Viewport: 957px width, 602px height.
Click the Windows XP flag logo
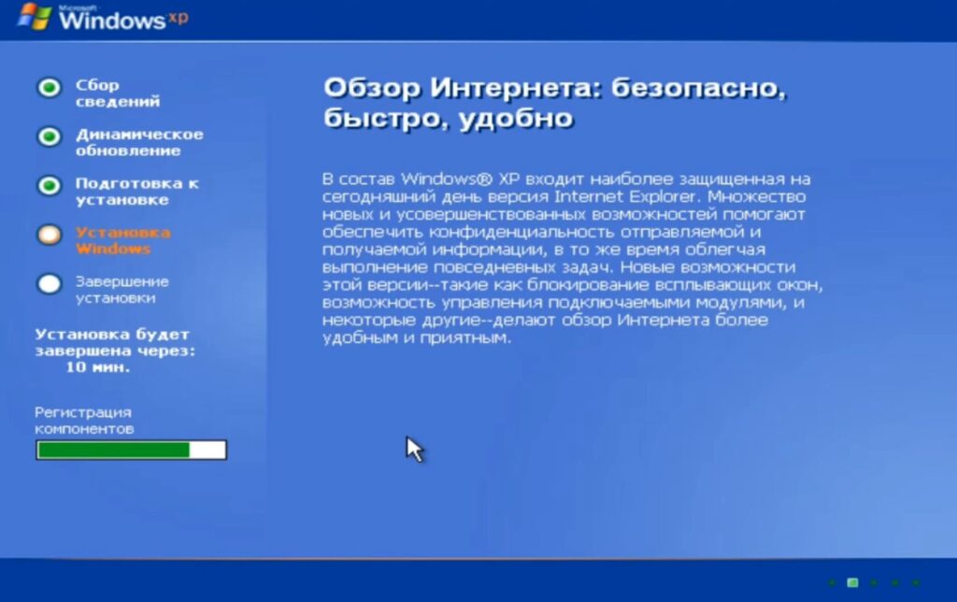(35, 17)
